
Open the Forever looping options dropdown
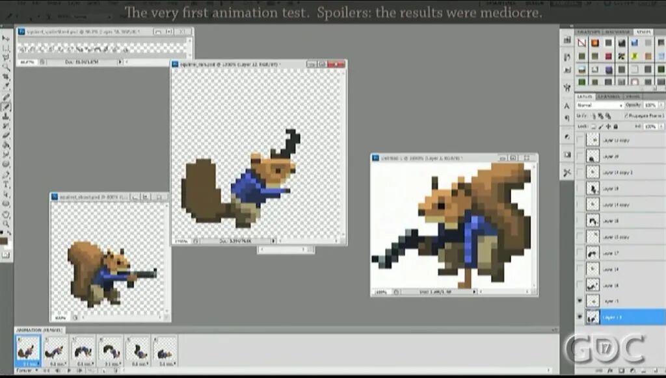point(26,371)
